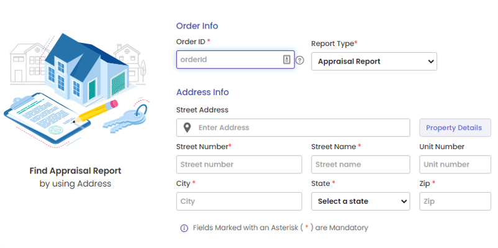
Task: Click into the Street name field
Action: coord(361,164)
